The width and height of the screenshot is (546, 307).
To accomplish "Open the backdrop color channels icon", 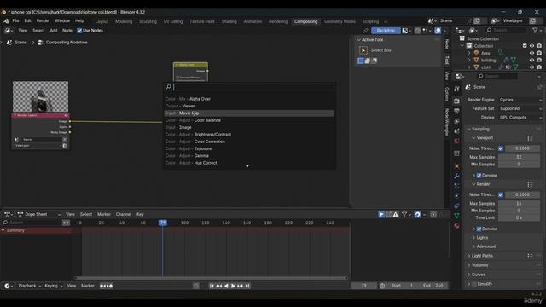I will point(406,31).
